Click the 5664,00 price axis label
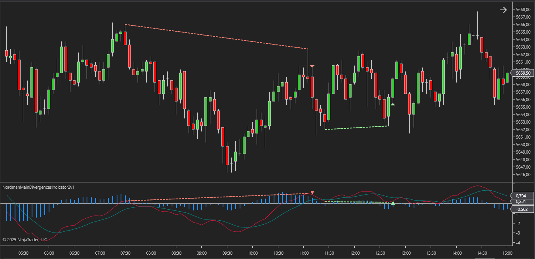Viewport: 535px width, 259px height. click(x=523, y=39)
